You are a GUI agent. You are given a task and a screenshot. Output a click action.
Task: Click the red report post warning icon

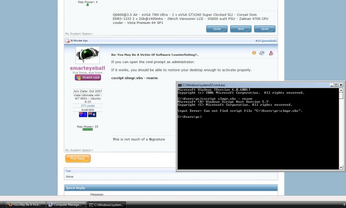pos(271,53)
